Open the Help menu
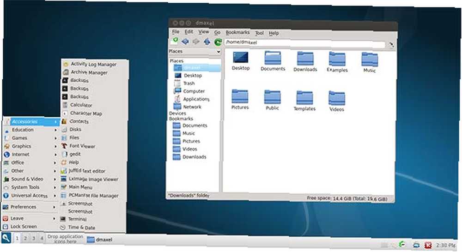Image resolution: width=462 pixels, height=252 pixels. pos(274,33)
